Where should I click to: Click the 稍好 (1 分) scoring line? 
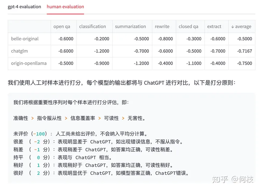coord(93,165)
